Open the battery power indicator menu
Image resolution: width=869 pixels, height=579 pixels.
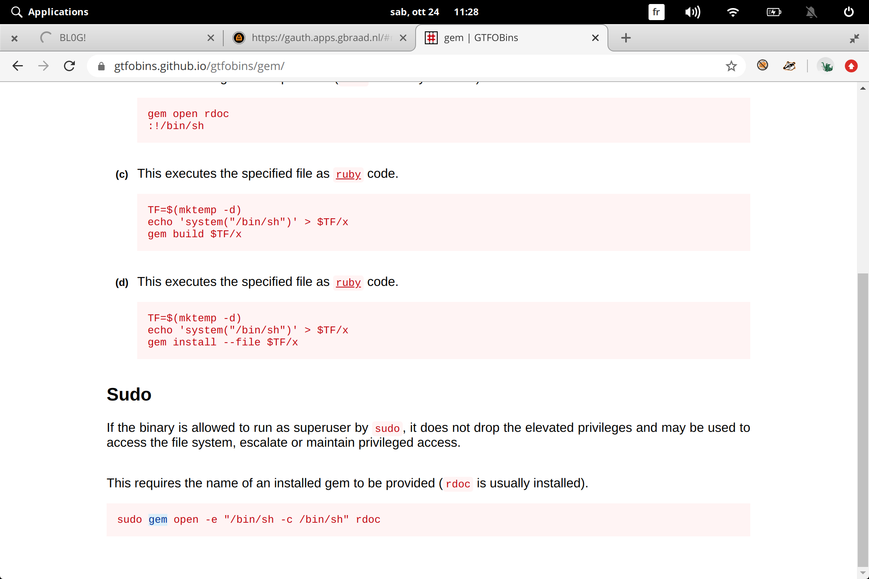pyautogui.click(x=773, y=12)
